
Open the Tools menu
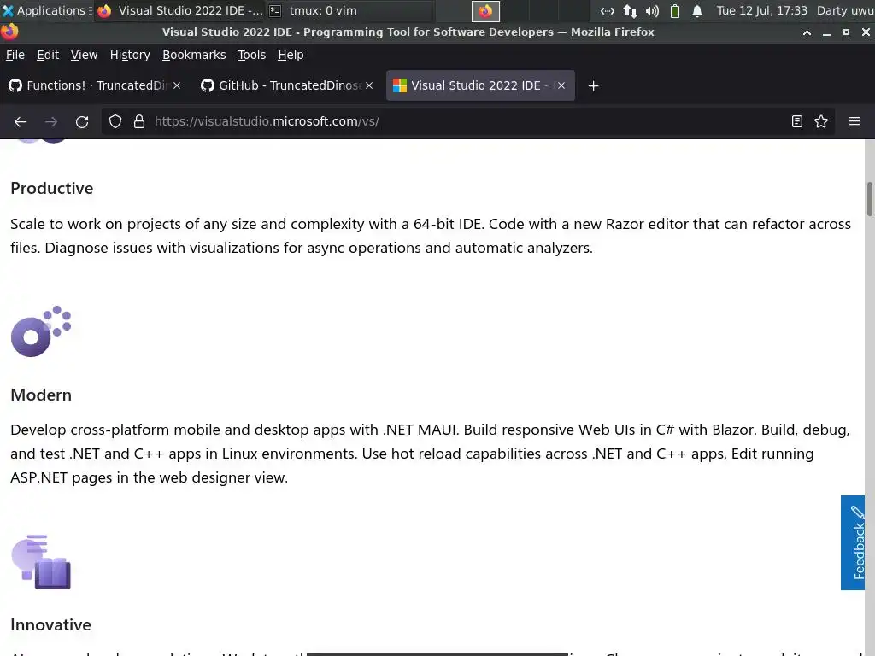(252, 55)
